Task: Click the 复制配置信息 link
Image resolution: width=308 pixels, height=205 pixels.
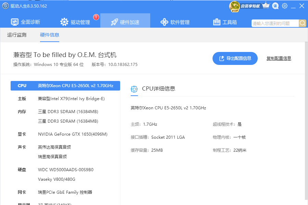Action: coord(279,58)
